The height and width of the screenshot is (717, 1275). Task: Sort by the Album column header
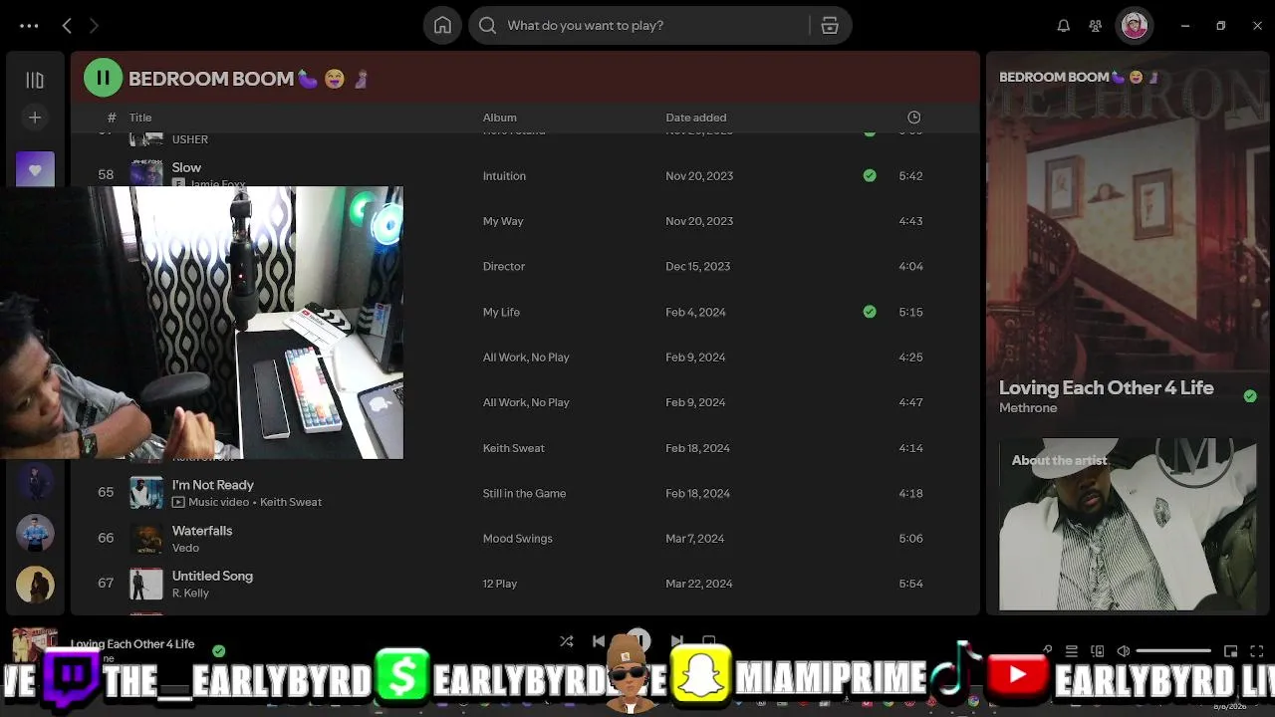click(500, 118)
